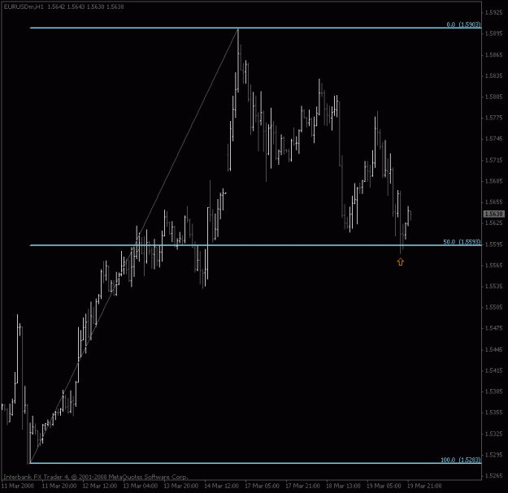Viewport: 508px width, 493px height.
Task: Click the 1.5805 price scale label
Action: [x=494, y=97]
